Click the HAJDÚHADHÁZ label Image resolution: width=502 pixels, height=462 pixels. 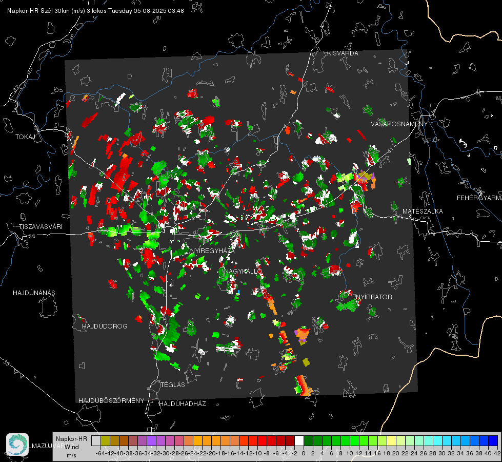pyautogui.click(x=183, y=403)
